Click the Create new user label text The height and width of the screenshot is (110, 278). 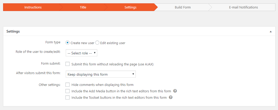pos(82,43)
